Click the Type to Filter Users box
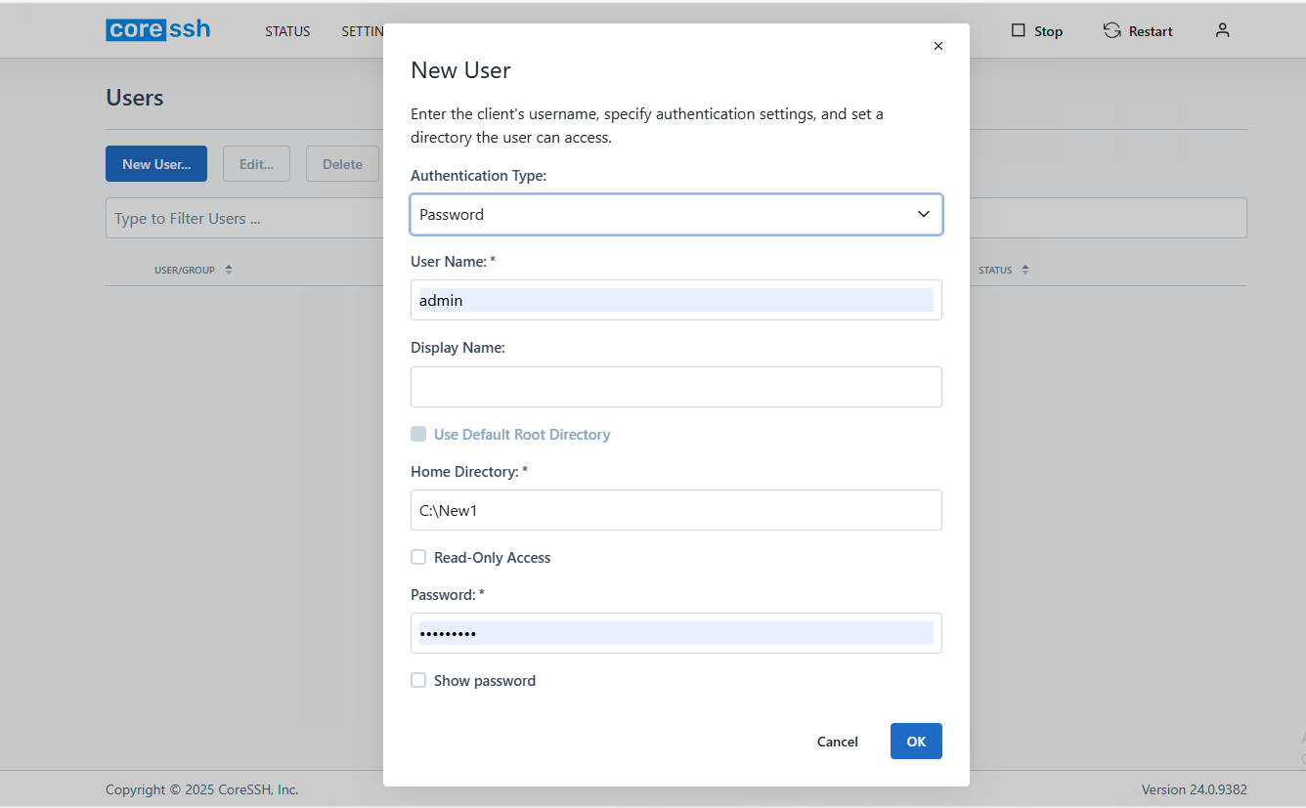1306x808 pixels. tap(244, 218)
